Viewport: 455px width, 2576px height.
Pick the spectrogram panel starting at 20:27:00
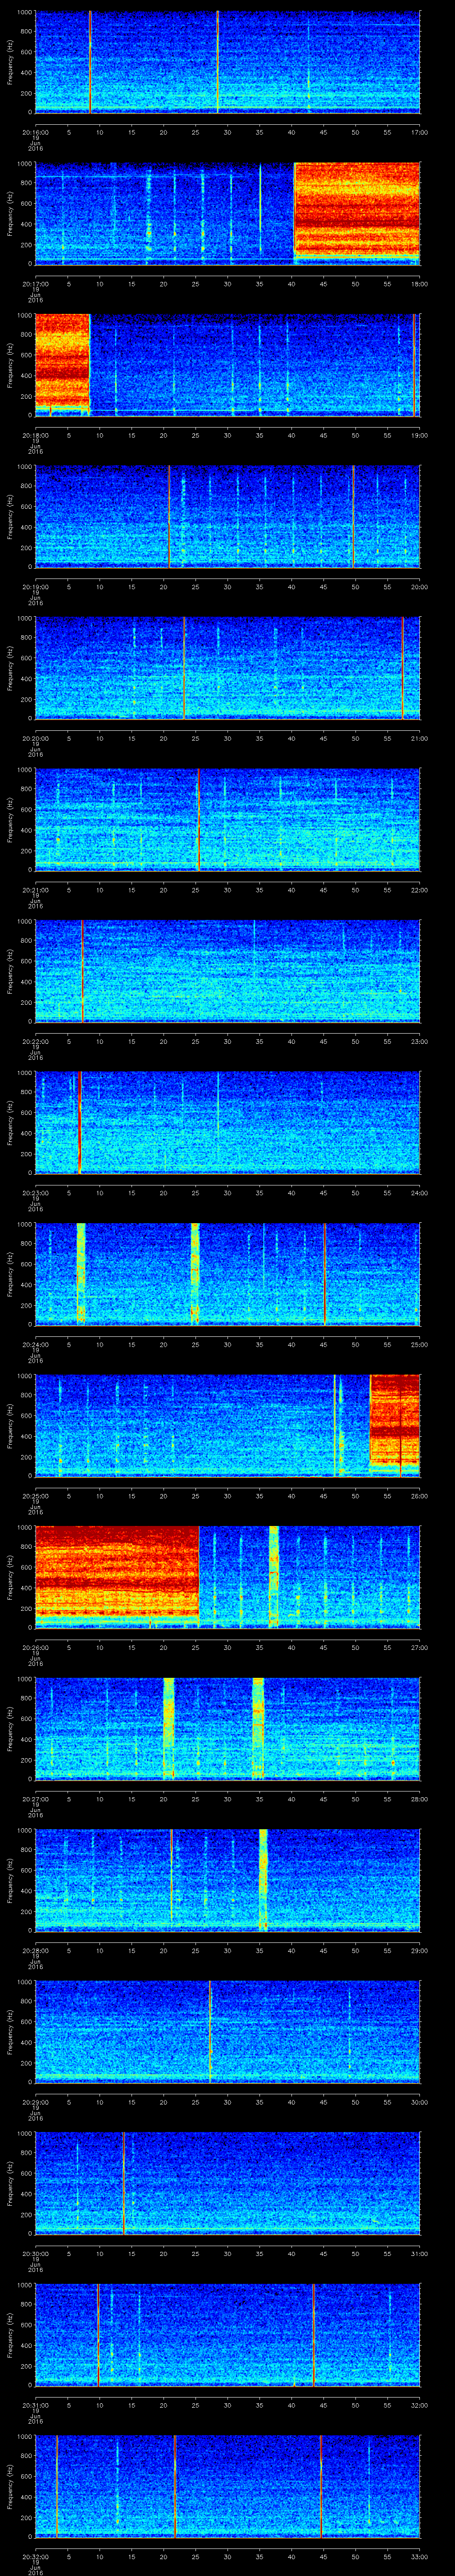pyautogui.click(x=227, y=1729)
